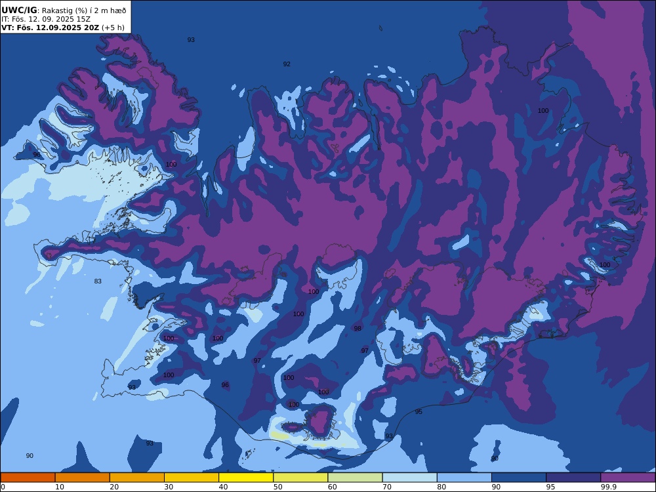Click the 'Rakastig (%) í 2 m hæð' label
The width and height of the screenshot is (656, 492).
coord(84,11)
